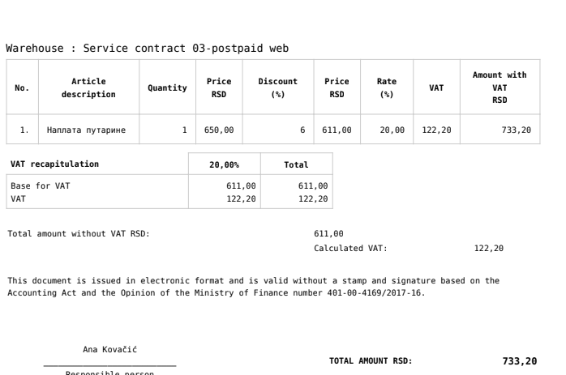Click the Наплата путарине article cell
The image size is (566, 375).
86,130
